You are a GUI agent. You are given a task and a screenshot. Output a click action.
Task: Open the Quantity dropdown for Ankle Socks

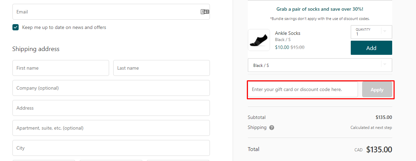click(371, 32)
